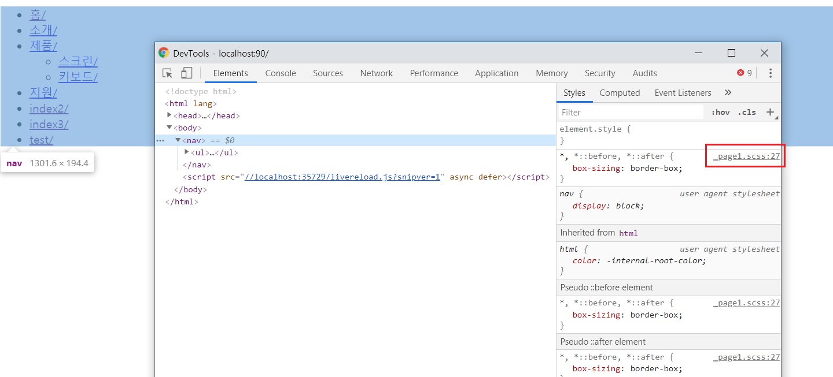The width and height of the screenshot is (833, 377).
Task: Open the Network panel tab
Action: click(x=376, y=73)
